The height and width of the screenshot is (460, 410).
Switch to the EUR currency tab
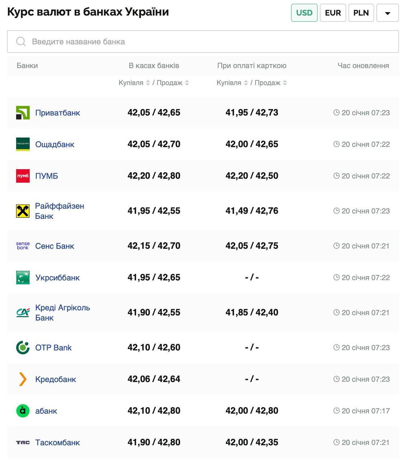click(x=333, y=13)
